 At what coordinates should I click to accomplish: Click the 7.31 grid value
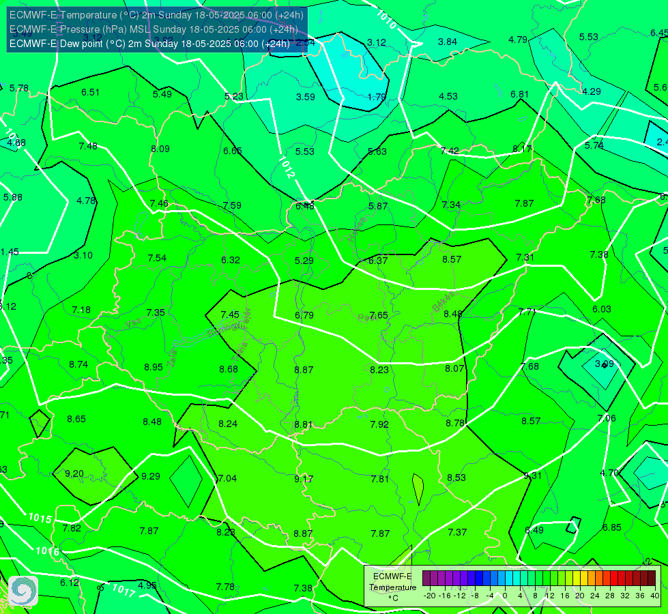click(x=525, y=257)
